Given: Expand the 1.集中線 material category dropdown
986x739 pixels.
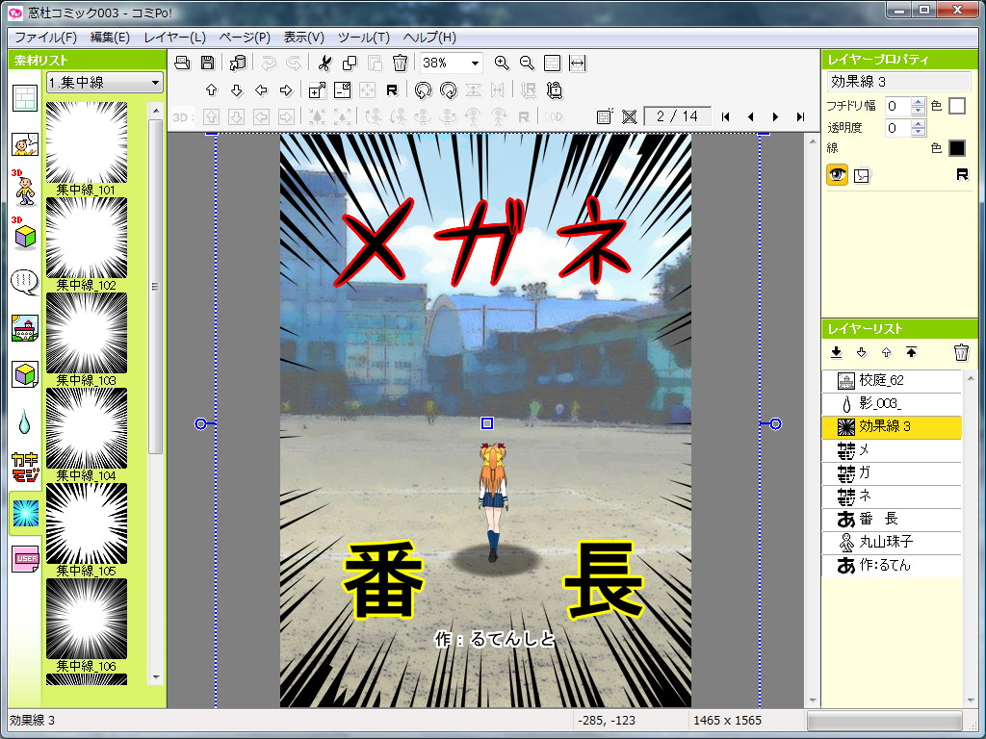Looking at the screenshot, I should (x=155, y=83).
